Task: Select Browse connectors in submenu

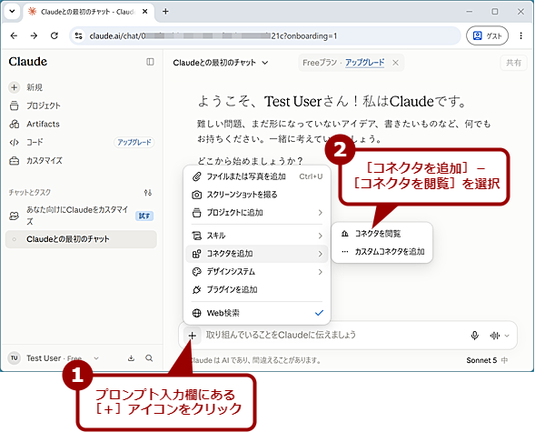Action: pos(381,234)
